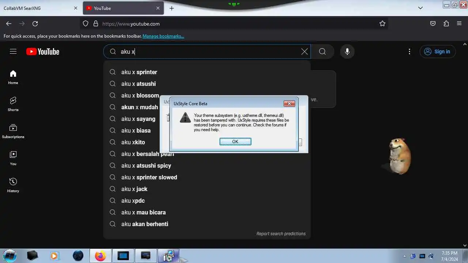Clear the search box with the X
The height and width of the screenshot is (263, 468).
tap(304, 52)
